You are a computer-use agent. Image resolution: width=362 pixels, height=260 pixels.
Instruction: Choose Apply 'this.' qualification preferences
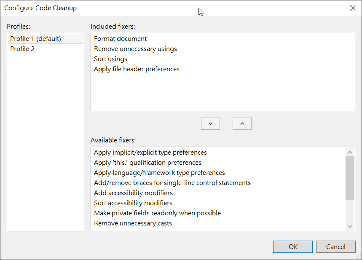coord(147,163)
